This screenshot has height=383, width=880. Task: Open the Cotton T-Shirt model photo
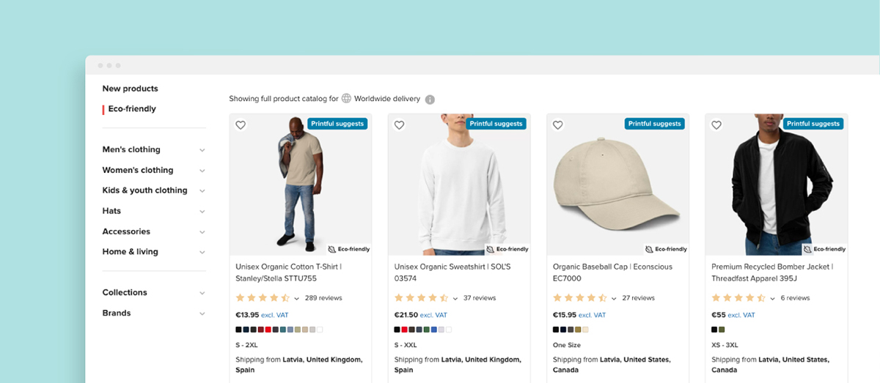tap(301, 185)
